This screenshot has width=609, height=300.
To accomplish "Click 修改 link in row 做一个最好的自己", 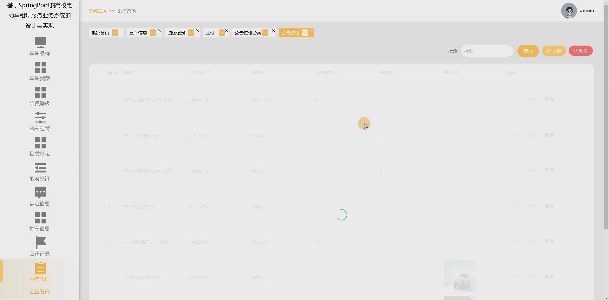I will pyautogui.click(x=531, y=135).
